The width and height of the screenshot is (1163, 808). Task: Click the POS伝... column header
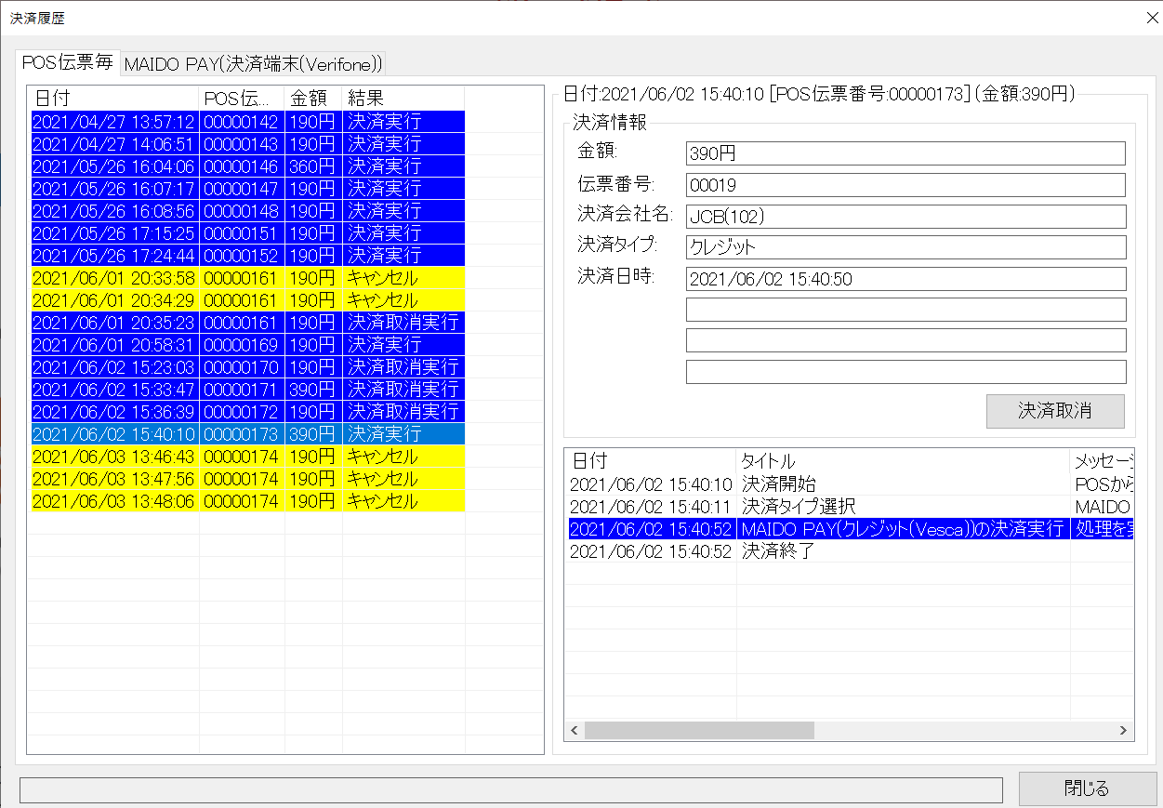click(242, 98)
